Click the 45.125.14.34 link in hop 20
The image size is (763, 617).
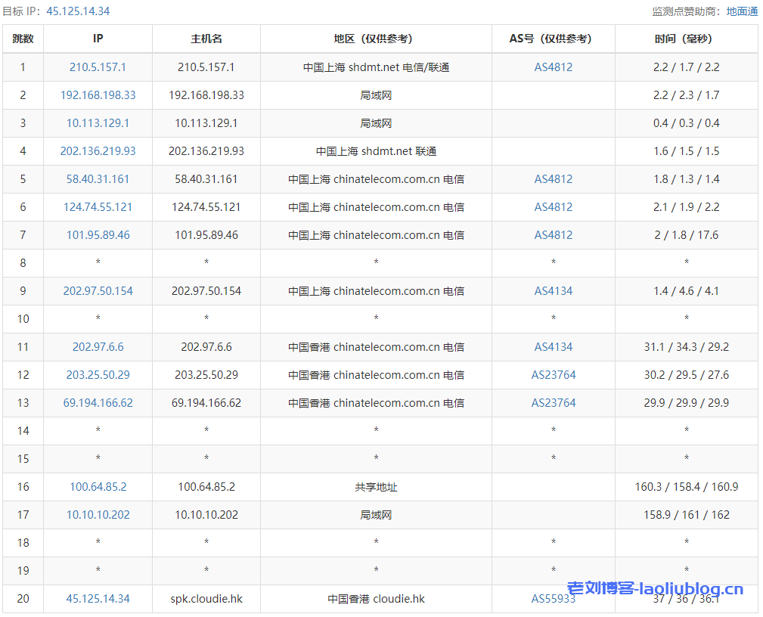click(98, 599)
